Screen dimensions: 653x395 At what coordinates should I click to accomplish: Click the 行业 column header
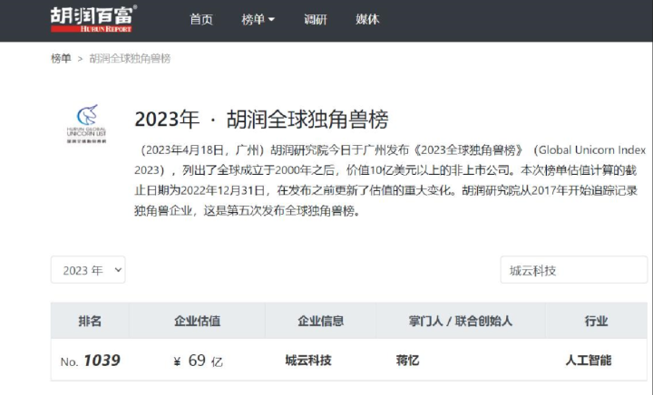click(x=596, y=321)
